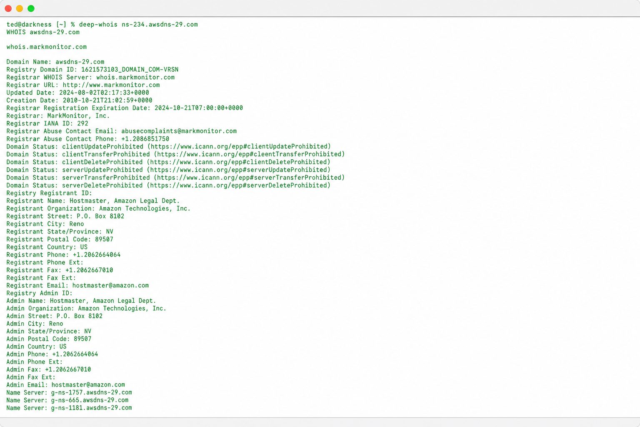Viewport: 640px width, 427px height.
Task: Click the abusecomplaints@markmonitor.com email address
Action: (x=179, y=131)
